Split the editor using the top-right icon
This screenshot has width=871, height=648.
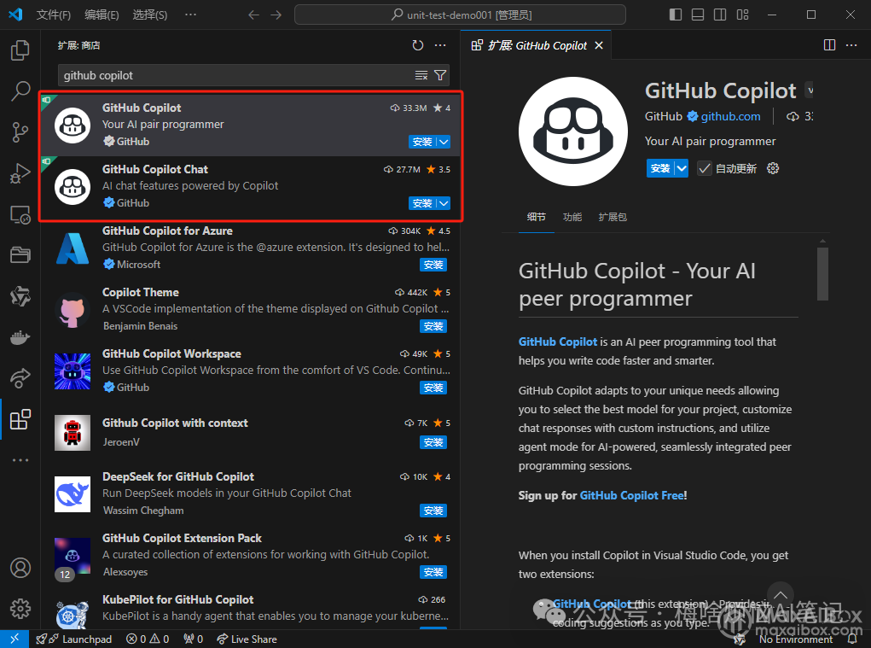click(829, 45)
